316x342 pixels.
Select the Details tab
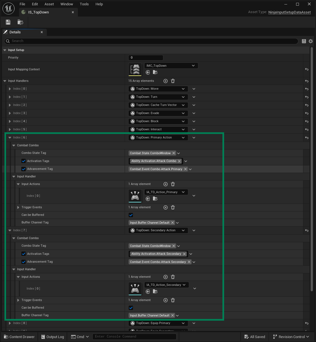pyautogui.click(x=24, y=32)
